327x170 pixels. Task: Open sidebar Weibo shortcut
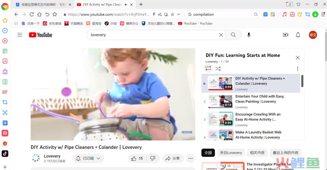coord(5,143)
